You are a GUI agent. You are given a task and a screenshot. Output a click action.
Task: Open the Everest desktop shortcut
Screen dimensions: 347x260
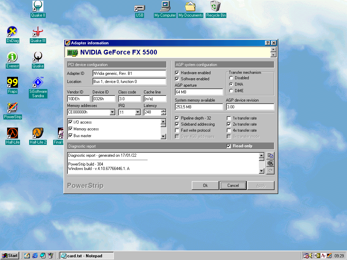tap(13, 58)
